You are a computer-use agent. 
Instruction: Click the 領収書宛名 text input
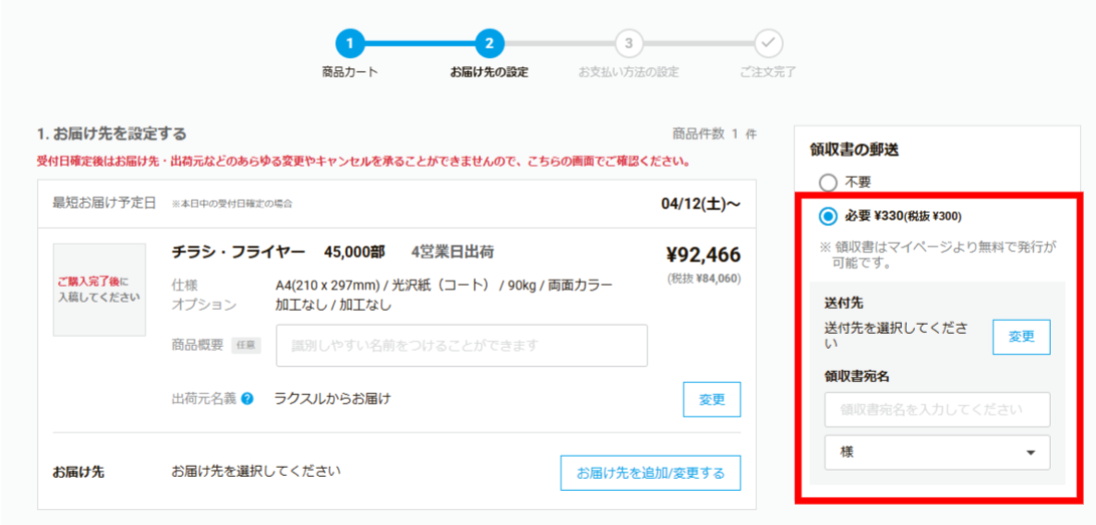click(x=936, y=410)
